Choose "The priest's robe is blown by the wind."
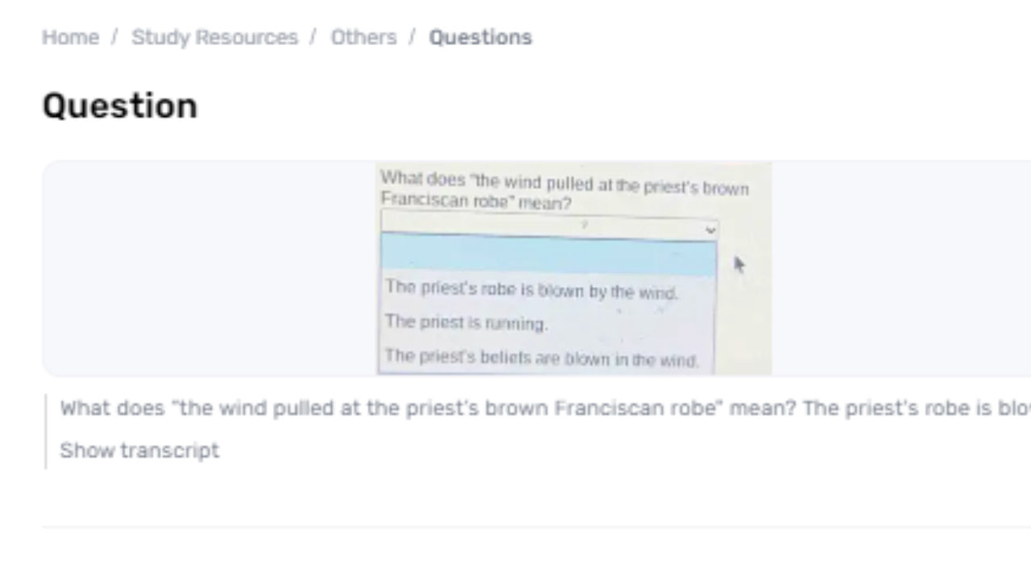 [x=532, y=290]
